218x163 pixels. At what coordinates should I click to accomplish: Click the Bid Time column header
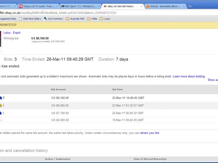point(118,90)
